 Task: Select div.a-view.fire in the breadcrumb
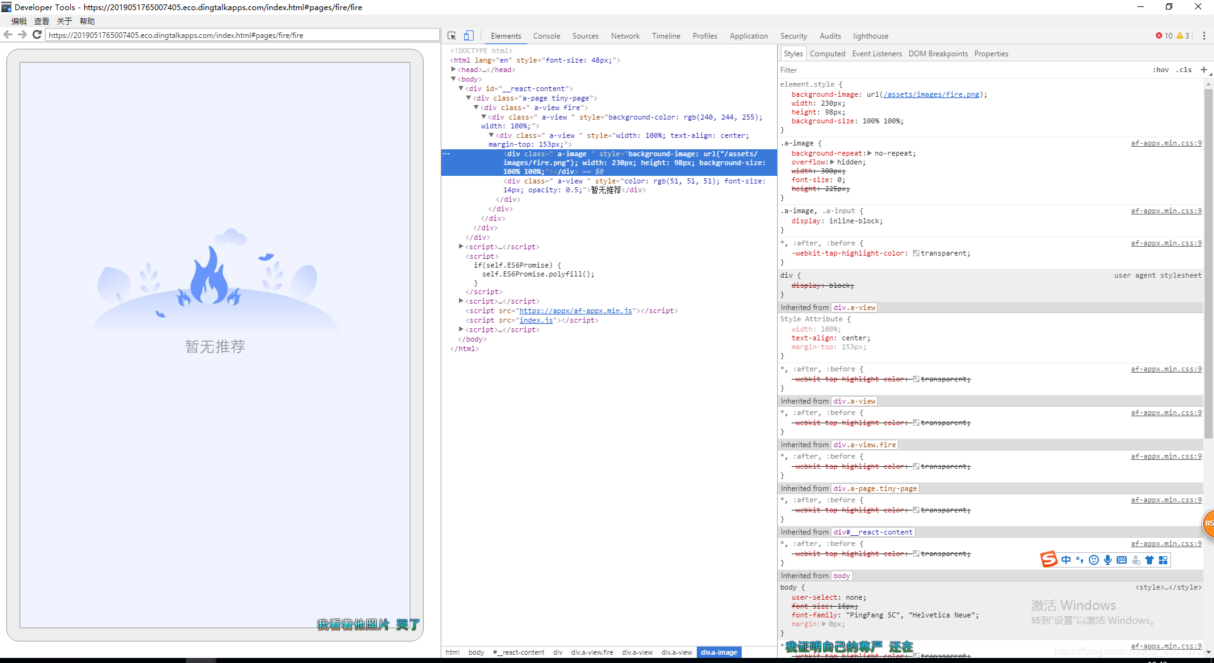[592, 652]
